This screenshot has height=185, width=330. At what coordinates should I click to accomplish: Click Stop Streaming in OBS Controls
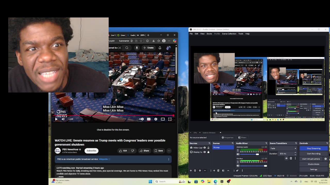pos(313,149)
